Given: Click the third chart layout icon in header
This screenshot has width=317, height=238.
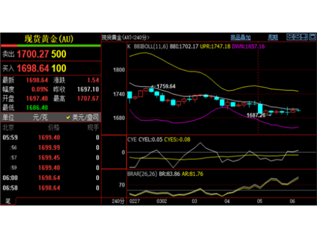Looking at the screenshot, I should click(304, 37).
